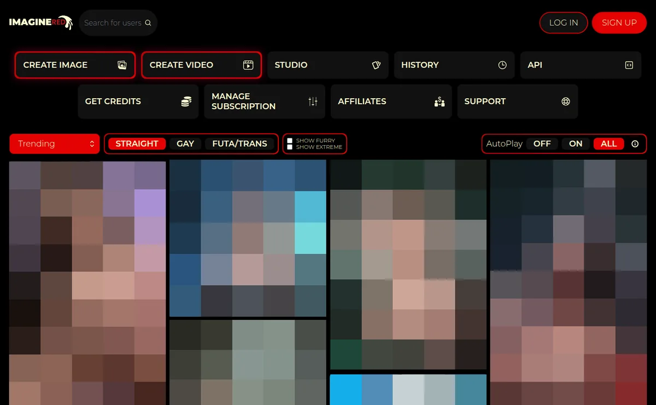Click the sliders icon on Manage Subscription
This screenshot has height=405, width=656.
[313, 102]
